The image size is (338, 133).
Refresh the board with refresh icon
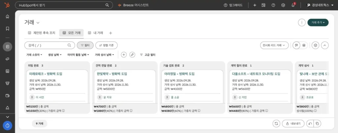276,124
